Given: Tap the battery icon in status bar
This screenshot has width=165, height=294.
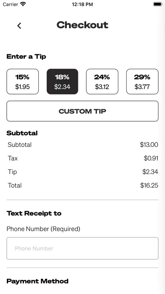Looking at the screenshot, I should pos(158,4).
